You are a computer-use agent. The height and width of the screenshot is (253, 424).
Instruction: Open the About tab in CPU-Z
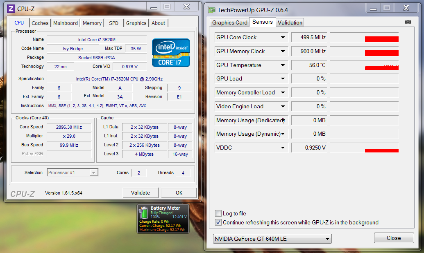tap(158, 23)
